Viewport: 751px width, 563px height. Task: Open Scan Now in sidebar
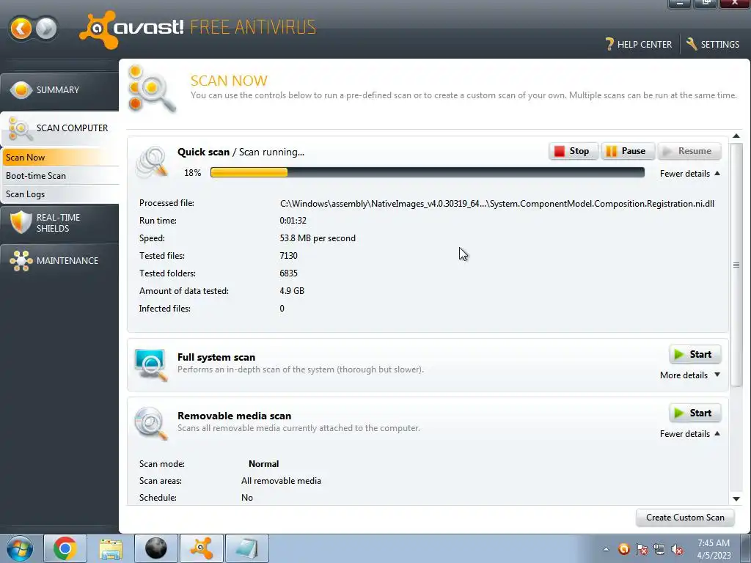(59, 158)
